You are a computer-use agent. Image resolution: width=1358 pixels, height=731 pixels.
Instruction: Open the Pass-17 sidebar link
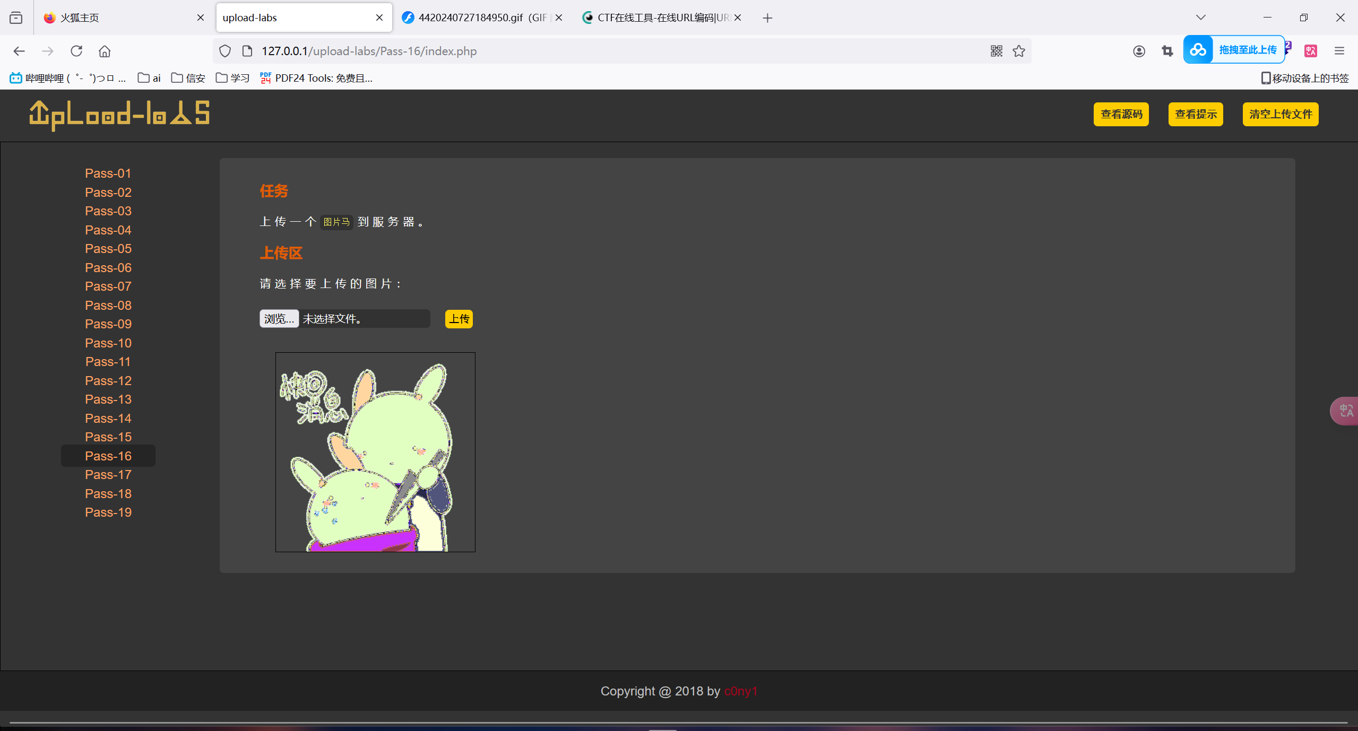pos(108,475)
